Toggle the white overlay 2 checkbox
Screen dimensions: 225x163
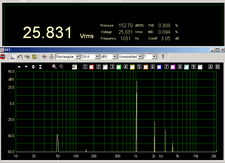pos(105,67)
